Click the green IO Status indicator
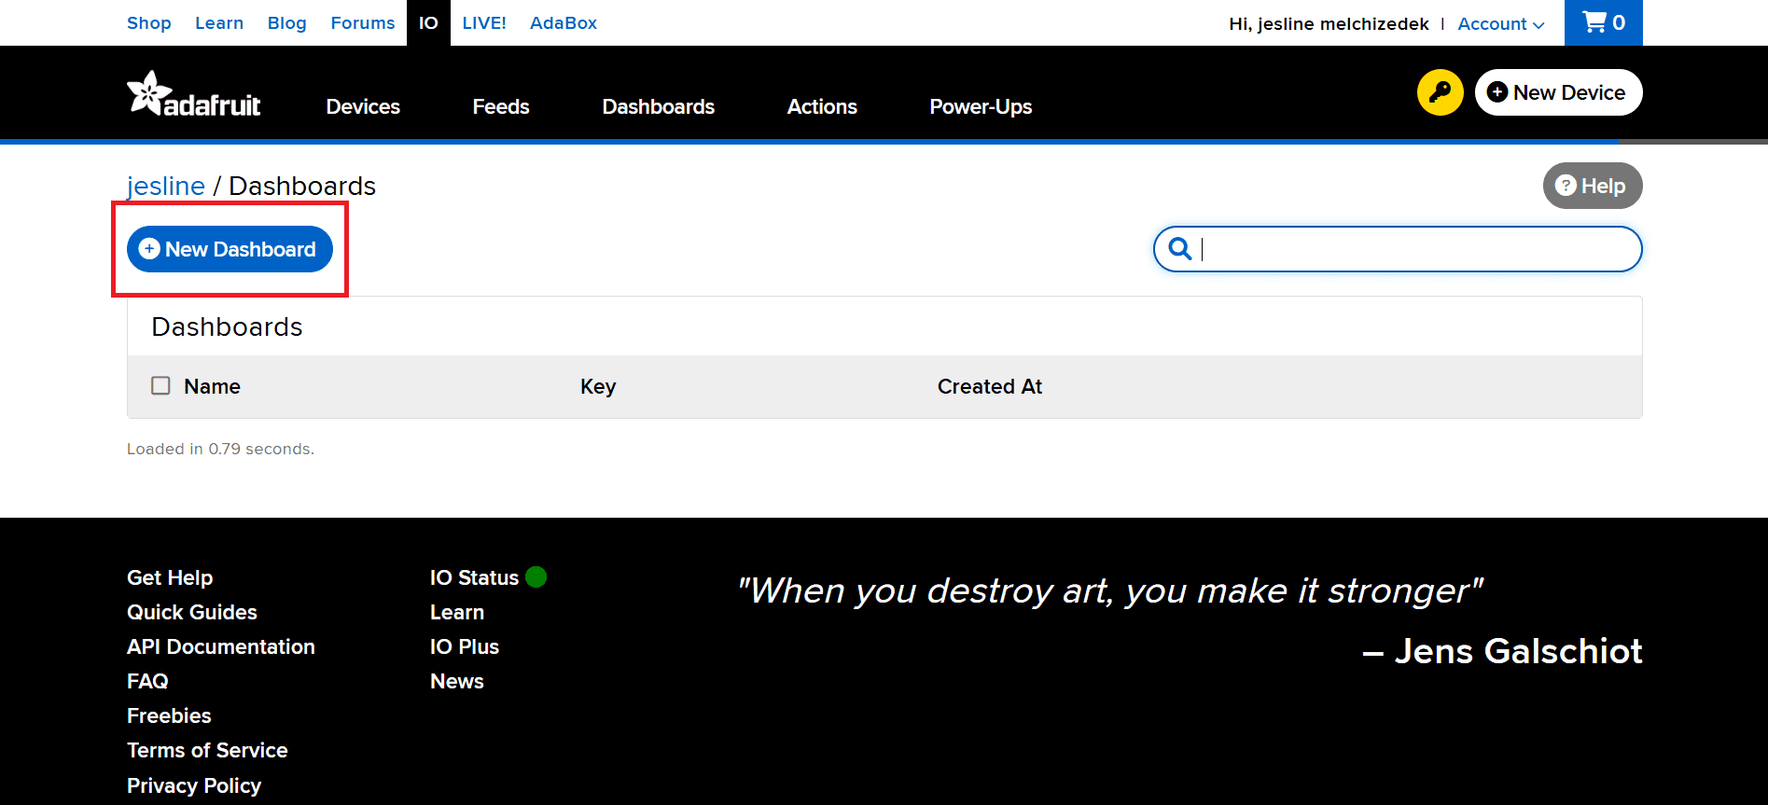This screenshot has width=1768, height=805. click(x=536, y=577)
